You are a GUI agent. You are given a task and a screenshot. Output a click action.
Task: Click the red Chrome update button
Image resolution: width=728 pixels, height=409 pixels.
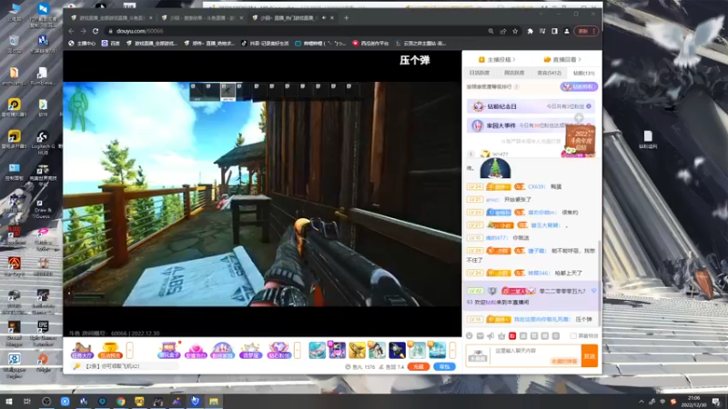pos(585,31)
